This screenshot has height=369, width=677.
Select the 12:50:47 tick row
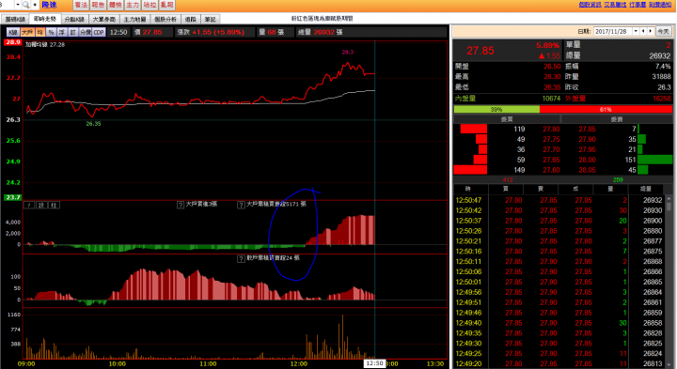tap(559, 200)
